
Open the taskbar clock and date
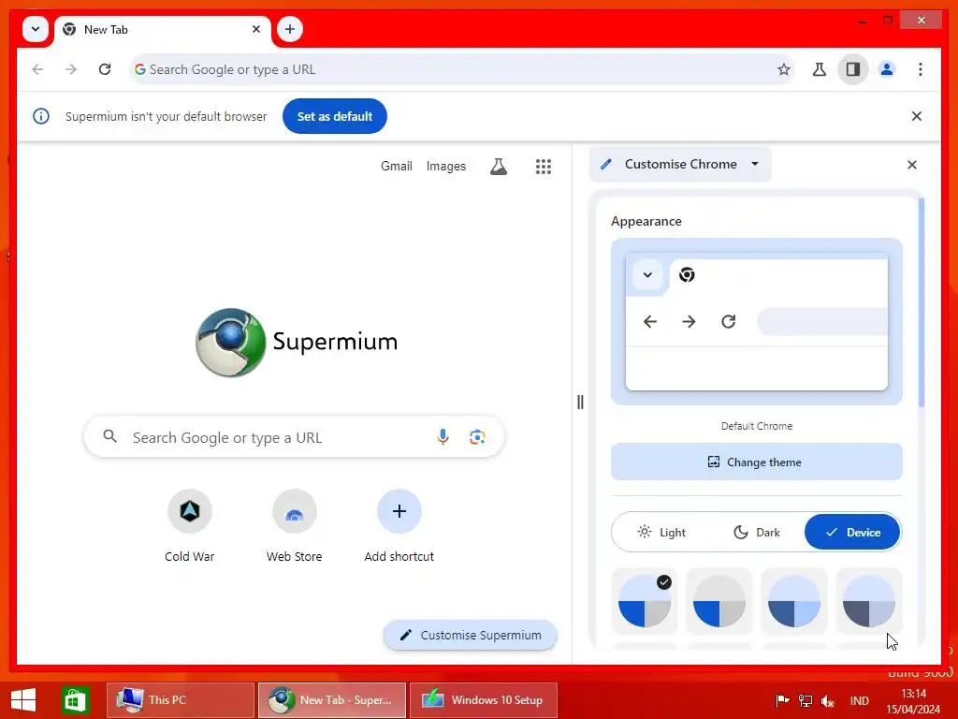pos(913,700)
